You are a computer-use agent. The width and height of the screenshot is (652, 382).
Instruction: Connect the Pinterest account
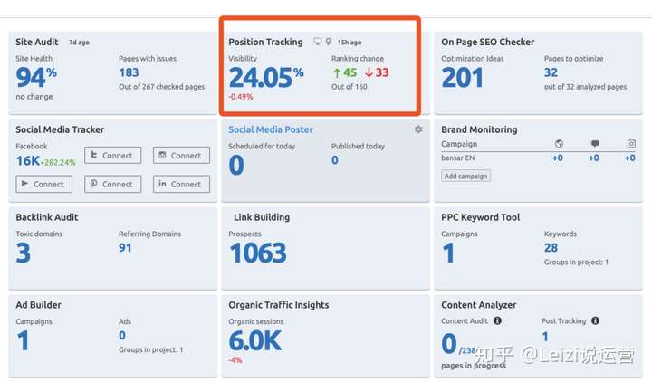112,184
